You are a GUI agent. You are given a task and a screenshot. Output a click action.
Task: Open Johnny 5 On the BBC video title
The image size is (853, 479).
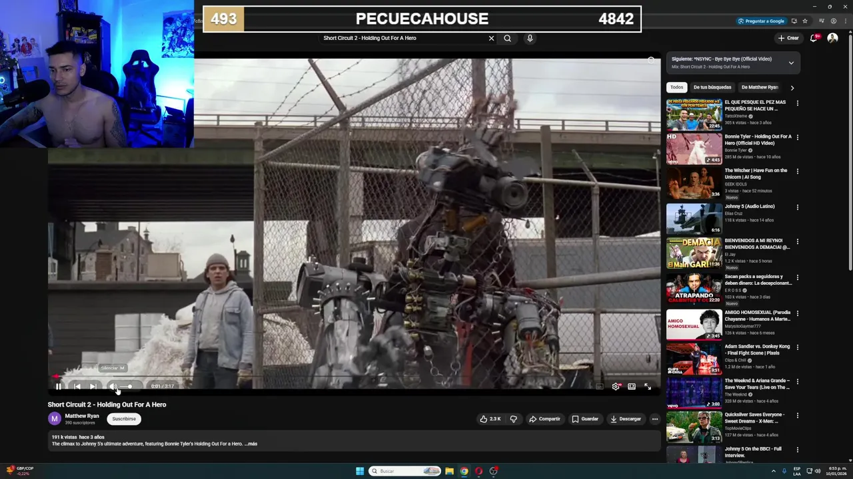753,452
